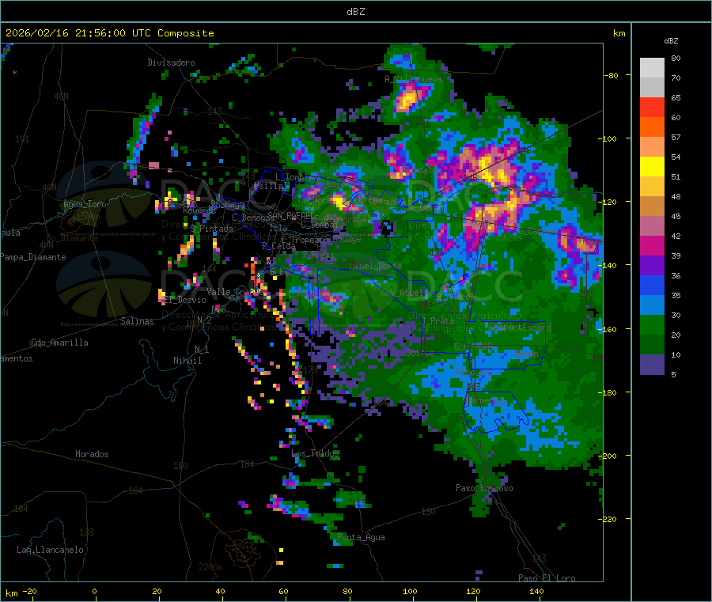Click the slate purple 10 dBZ legend swatch

click(x=652, y=365)
